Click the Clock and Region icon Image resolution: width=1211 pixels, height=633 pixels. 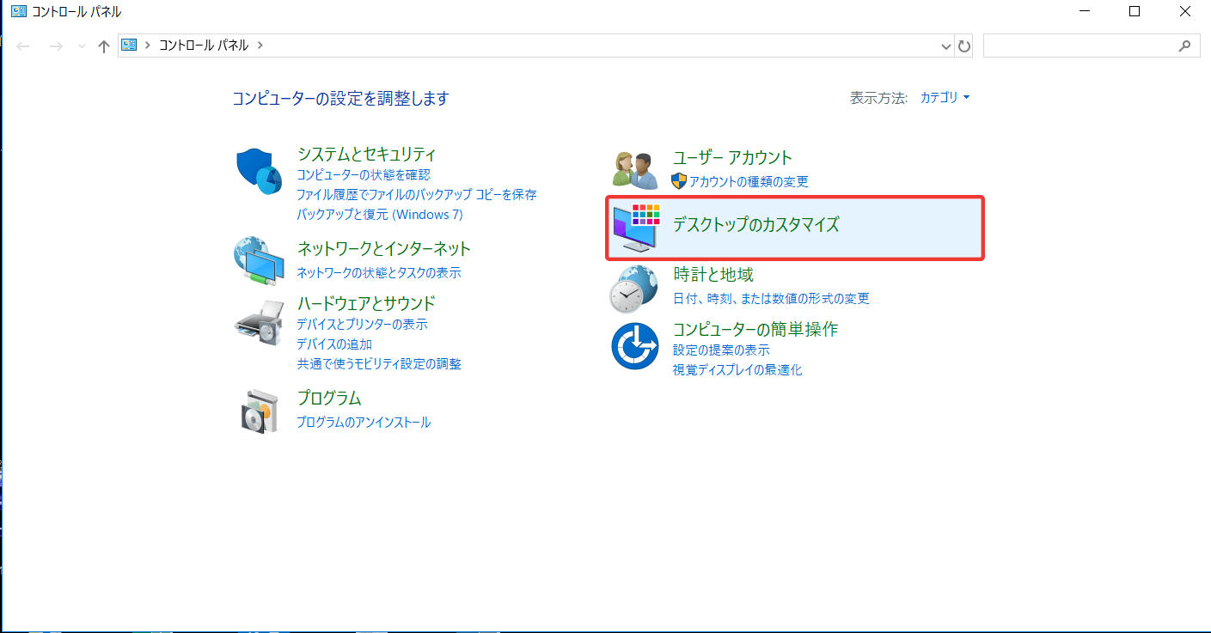point(634,288)
